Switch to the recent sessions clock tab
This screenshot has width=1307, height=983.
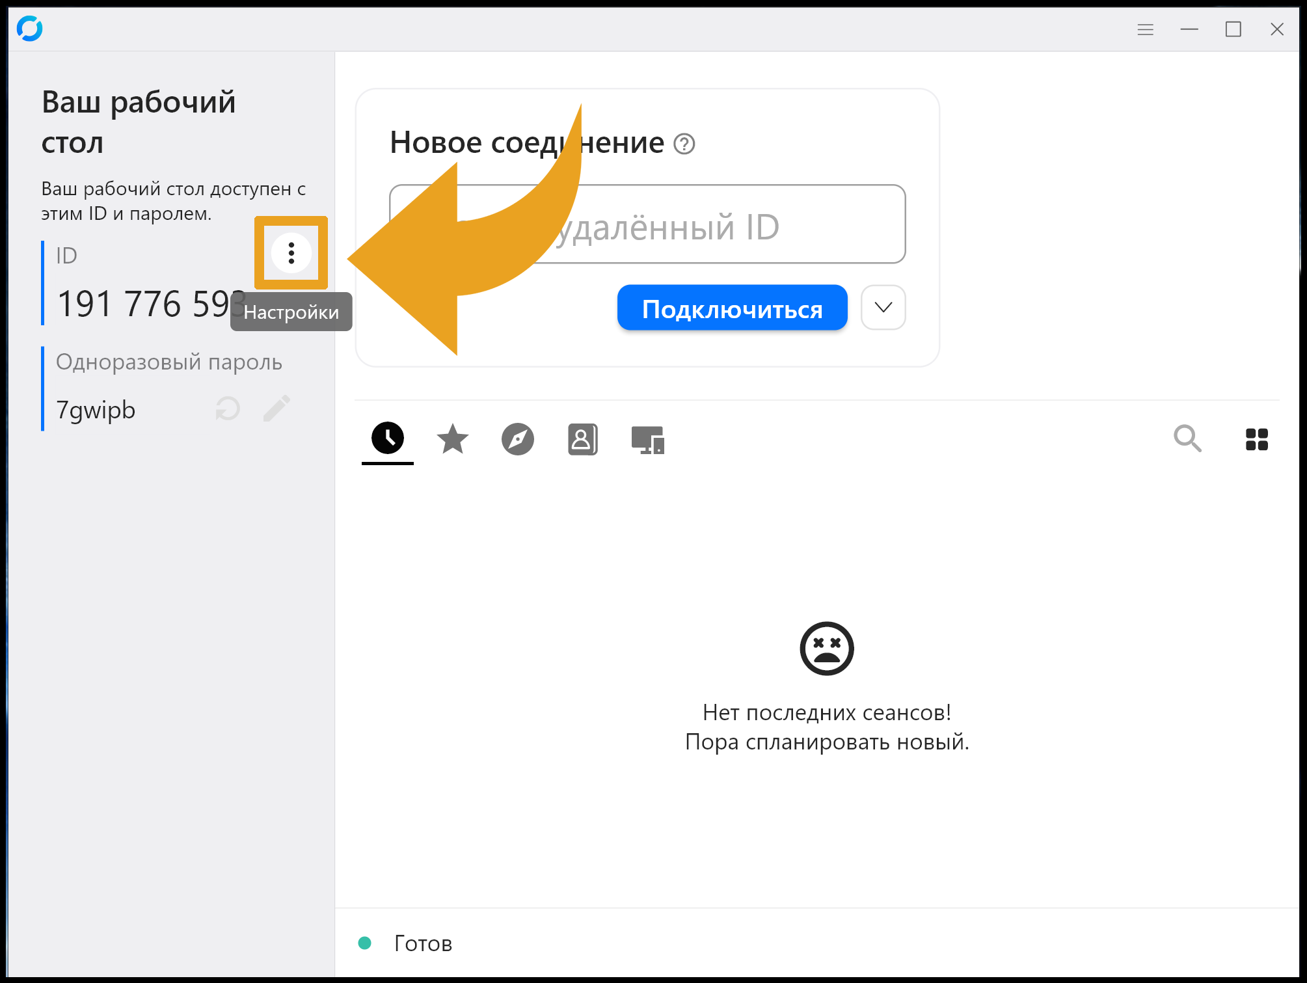(x=388, y=438)
